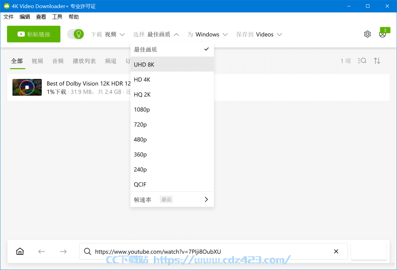Choose HQ 2K quality
Image resolution: width=397 pixels, height=270 pixels.
(x=172, y=94)
